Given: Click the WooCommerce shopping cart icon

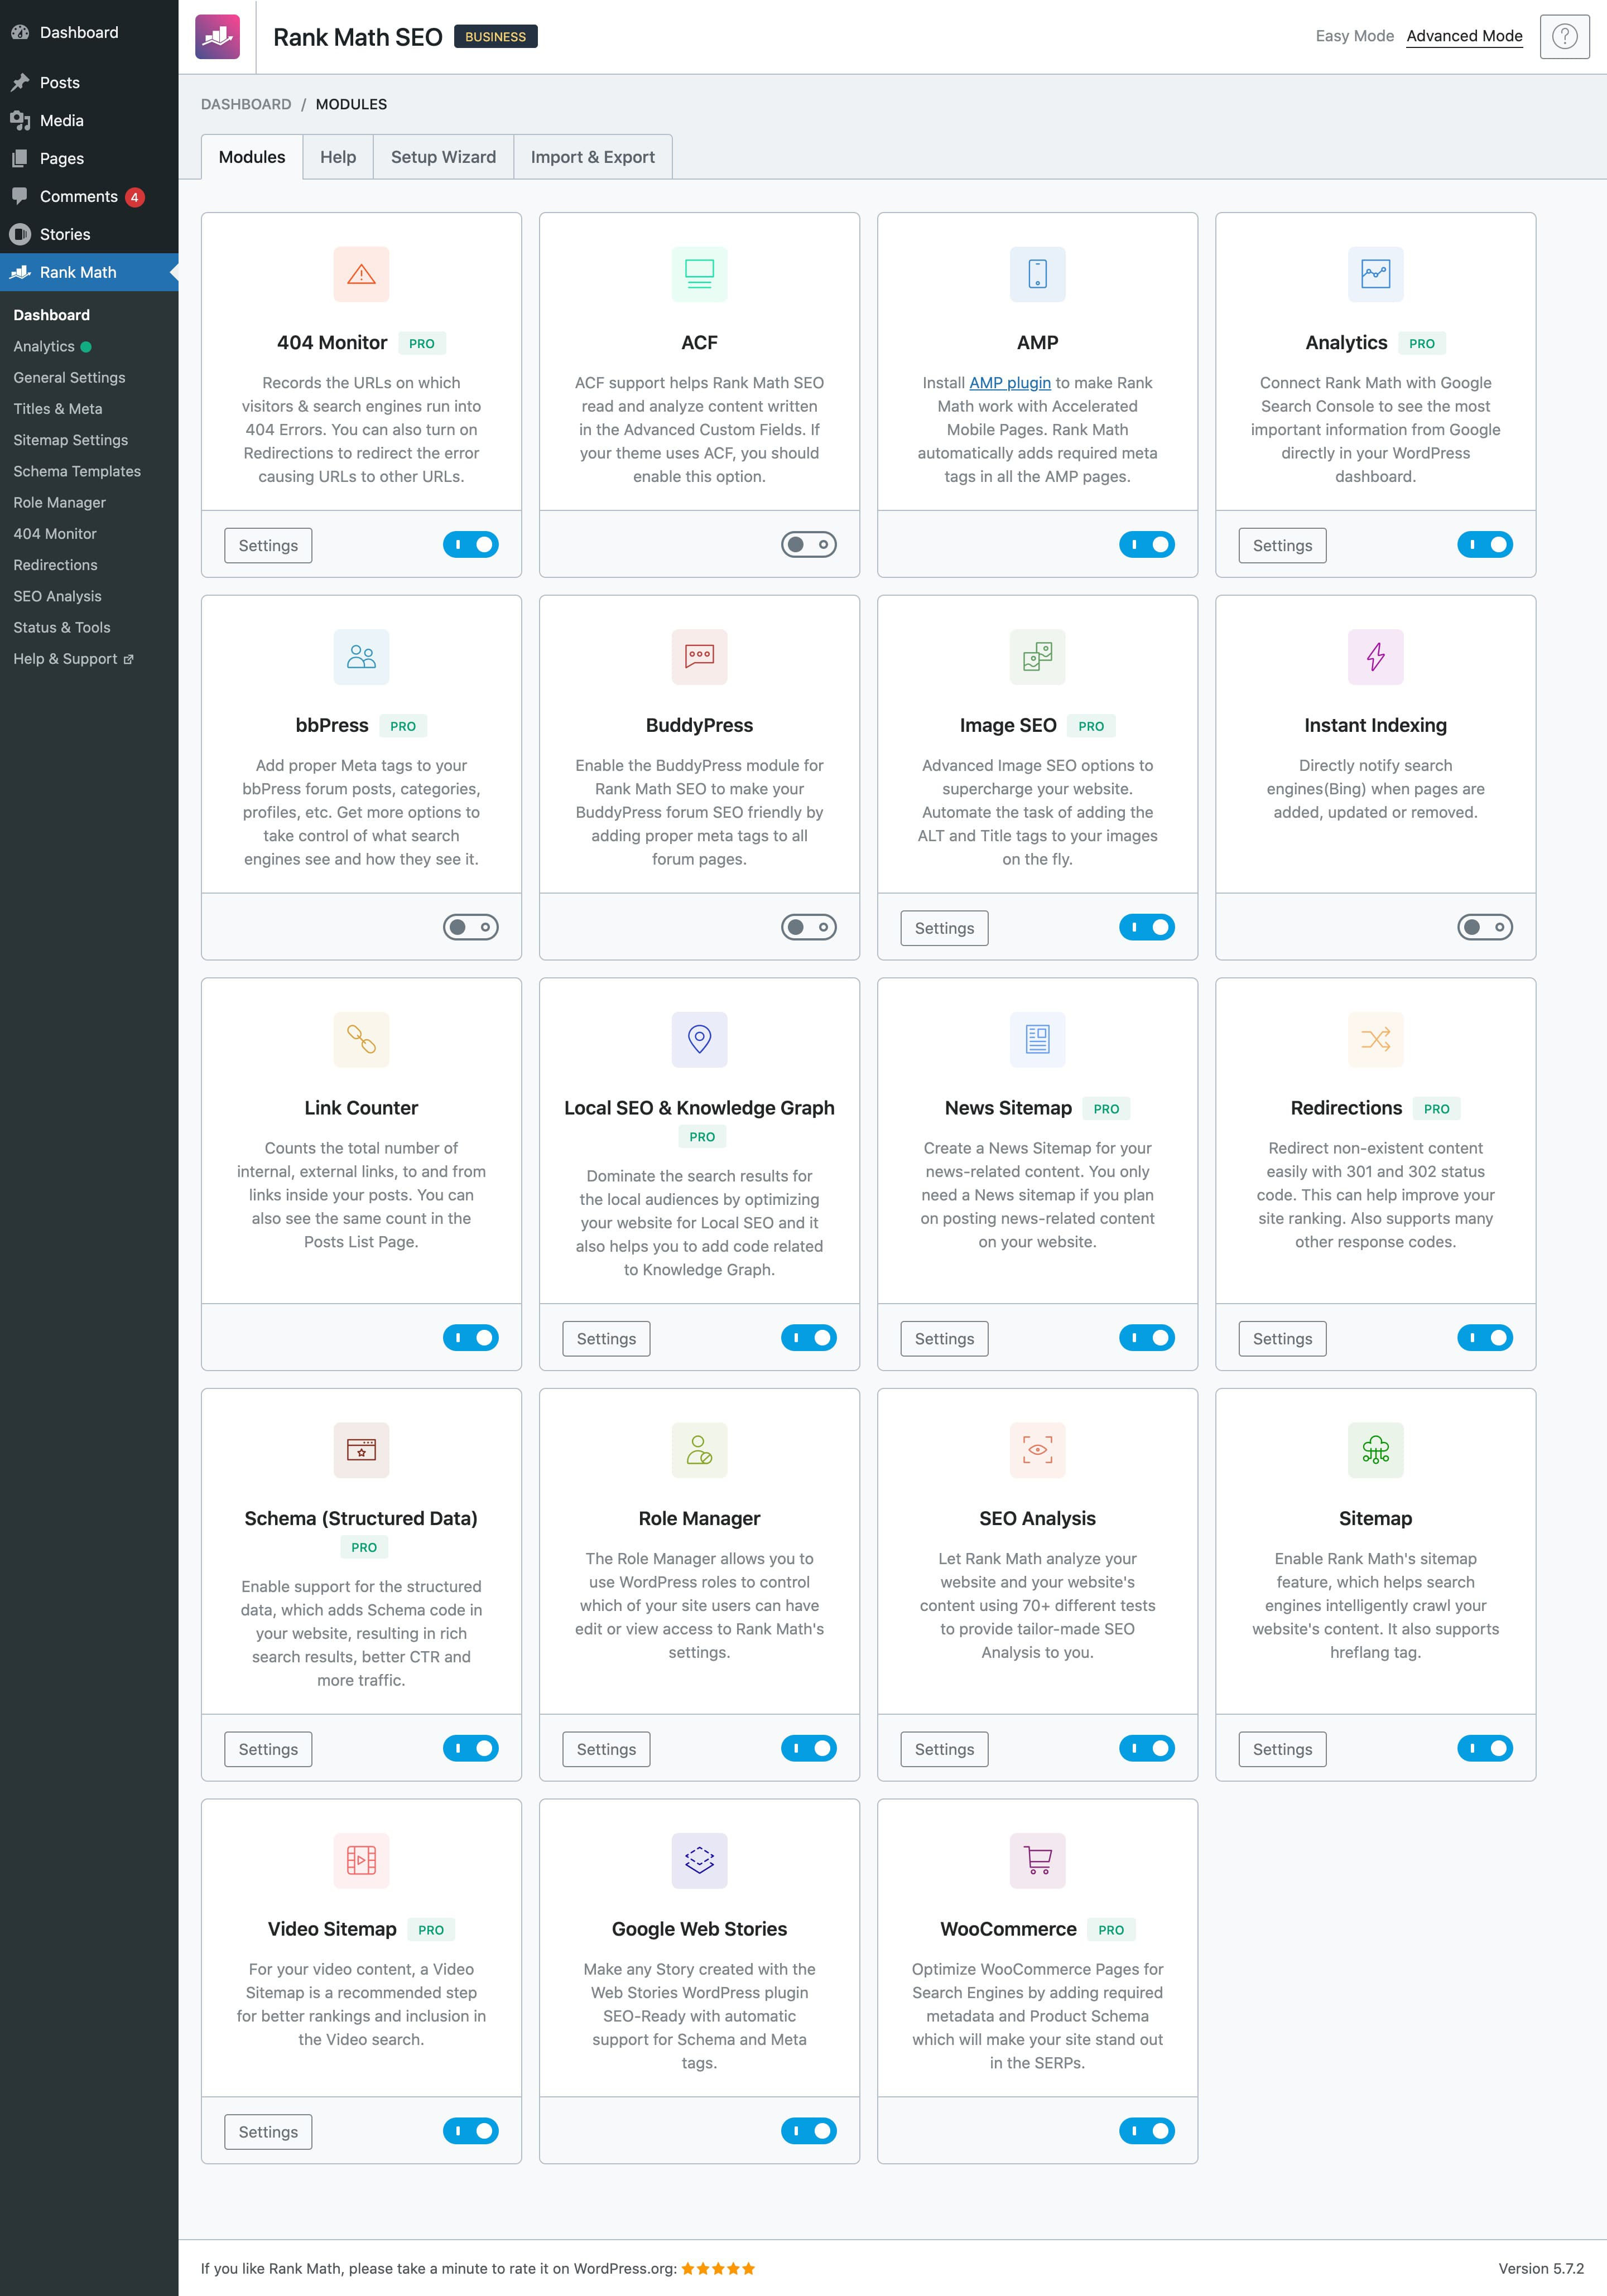Looking at the screenshot, I should (x=1037, y=1861).
